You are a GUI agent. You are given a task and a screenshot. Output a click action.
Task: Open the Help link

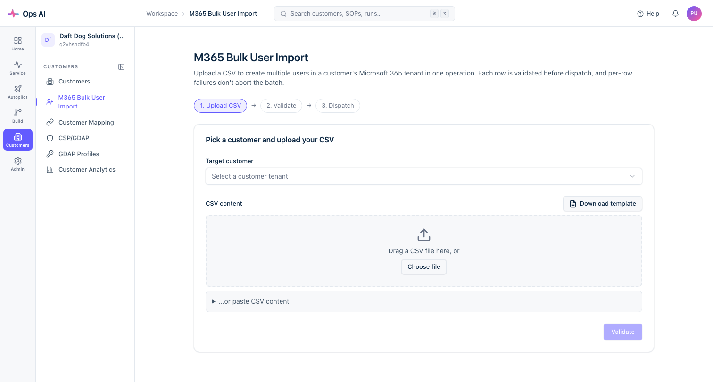(x=648, y=14)
